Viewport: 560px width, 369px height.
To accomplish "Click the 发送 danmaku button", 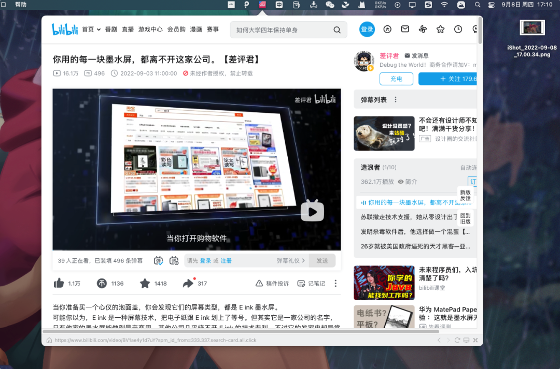I will [x=322, y=261].
